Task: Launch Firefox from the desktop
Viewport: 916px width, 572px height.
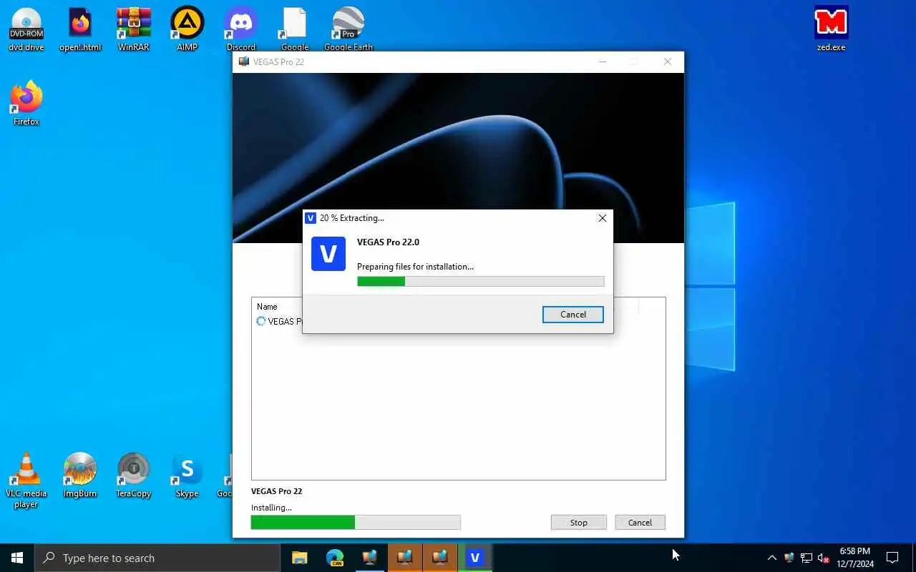Action: pyautogui.click(x=26, y=103)
